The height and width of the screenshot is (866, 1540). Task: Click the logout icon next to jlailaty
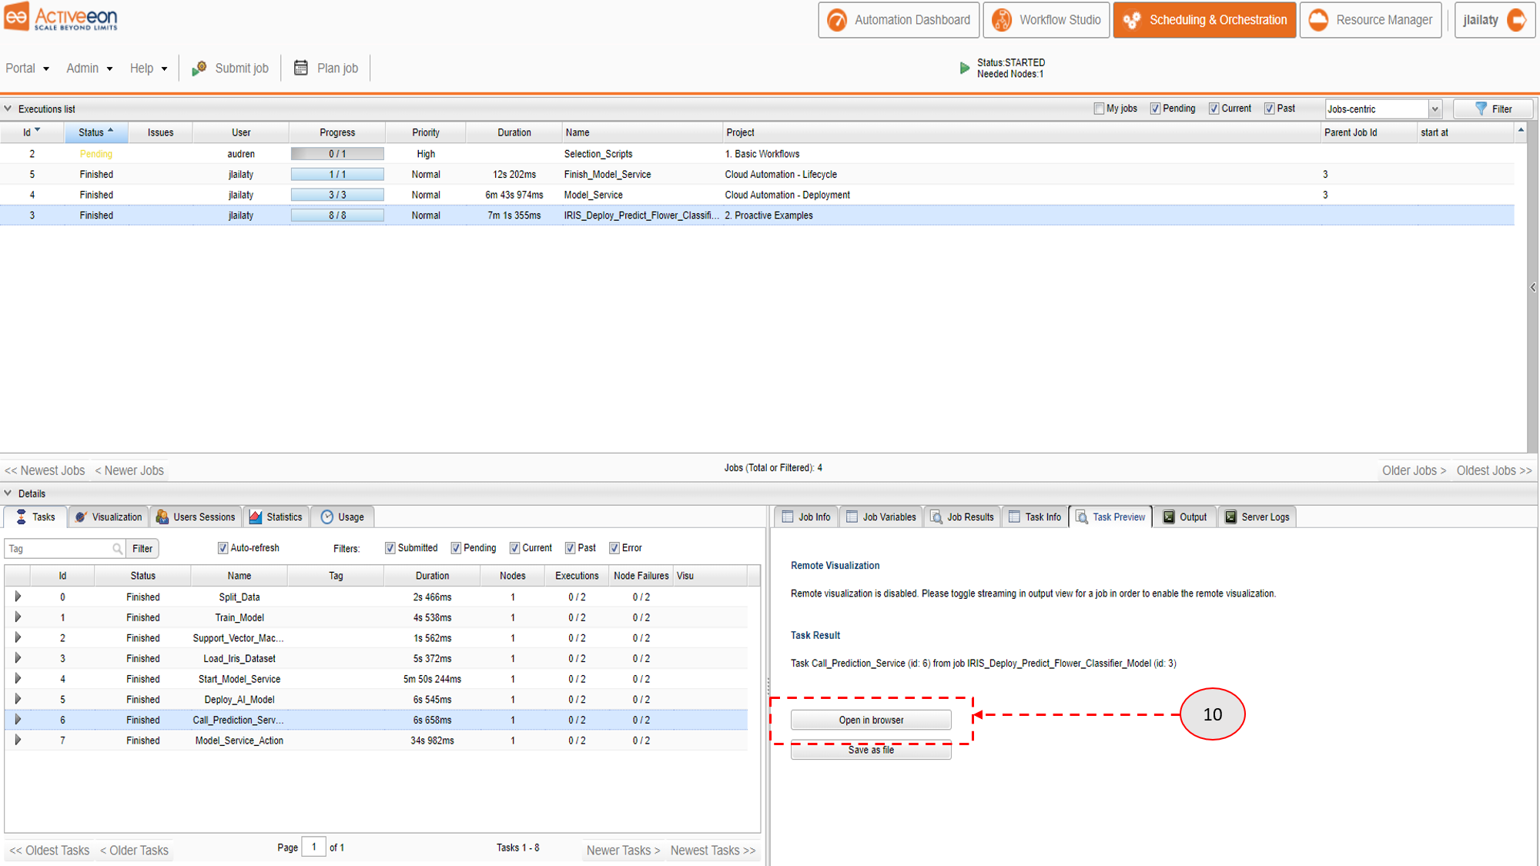pos(1516,20)
